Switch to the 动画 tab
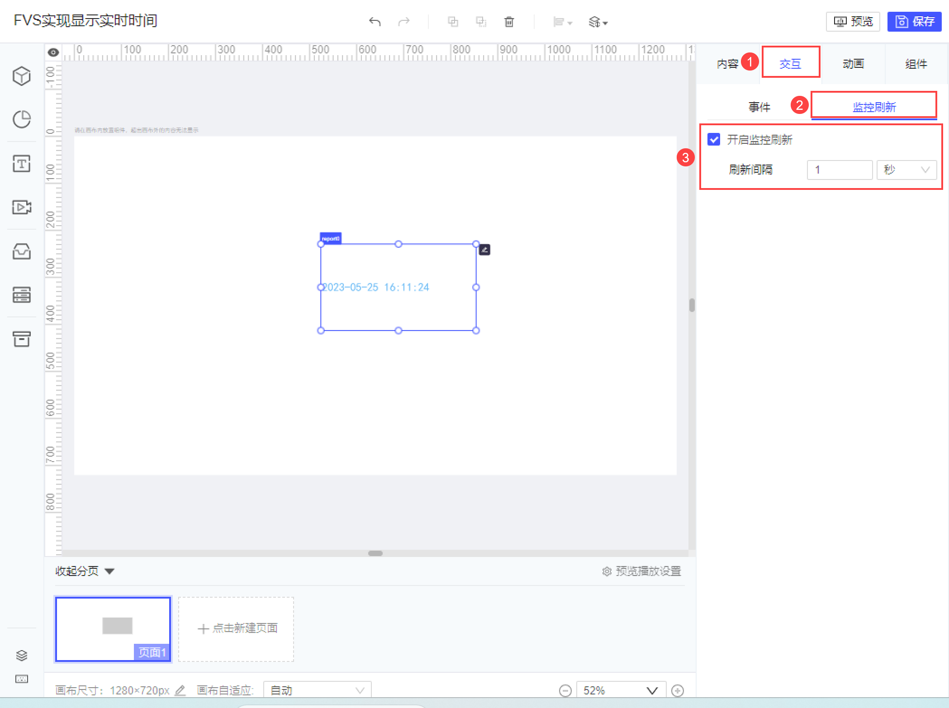Image resolution: width=949 pixels, height=708 pixels. [853, 64]
